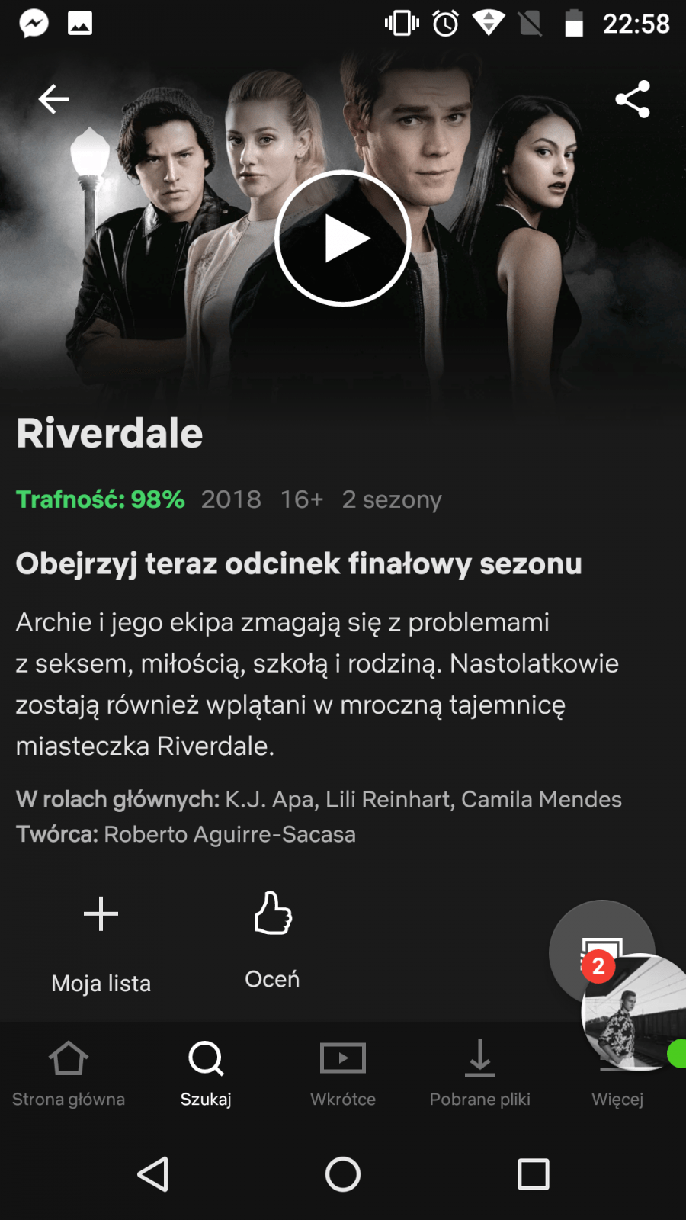The width and height of the screenshot is (686, 1220).
Task: Tap the Android back navigation button
Action: pos(152,1174)
